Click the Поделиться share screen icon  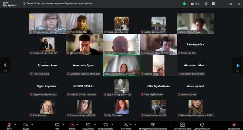(x=88, y=125)
